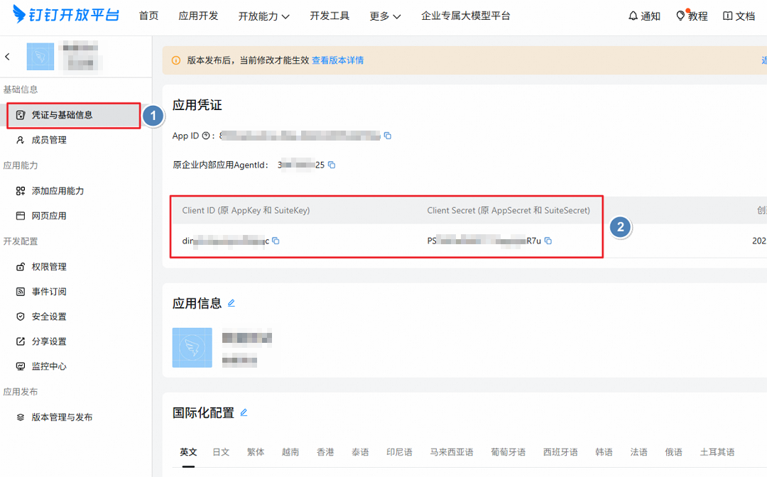Image resolution: width=767 pixels, height=477 pixels.
Task: Select the 印尼语 language tab
Action: (x=400, y=452)
